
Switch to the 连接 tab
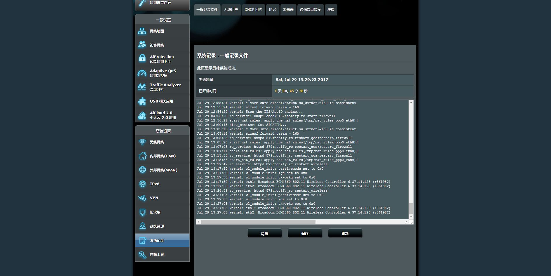(x=331, y=10)
